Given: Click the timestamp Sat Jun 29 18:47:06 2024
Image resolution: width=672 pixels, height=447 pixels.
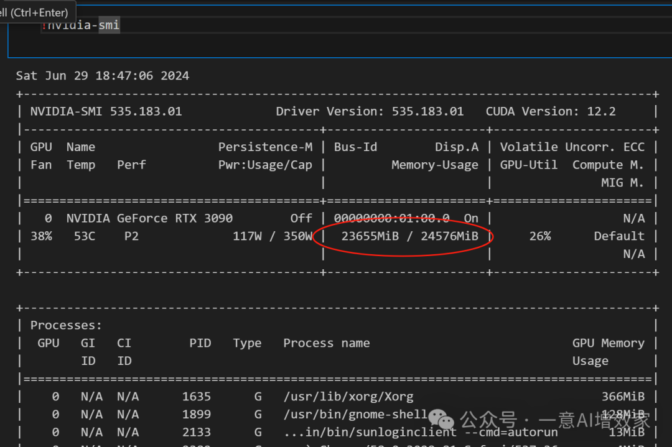Looking at the screenshot, I should [103, 76].
